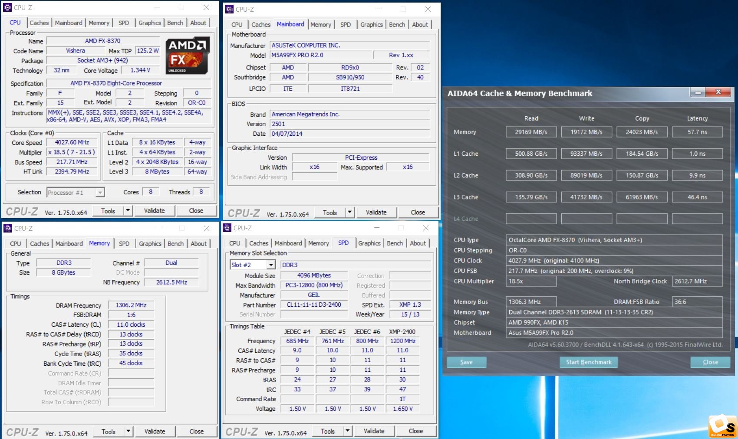738x439 pixels.
Task: Click the Part Number CL11-11-11 D3-2400 field
Action: click(x=314, y=305)
